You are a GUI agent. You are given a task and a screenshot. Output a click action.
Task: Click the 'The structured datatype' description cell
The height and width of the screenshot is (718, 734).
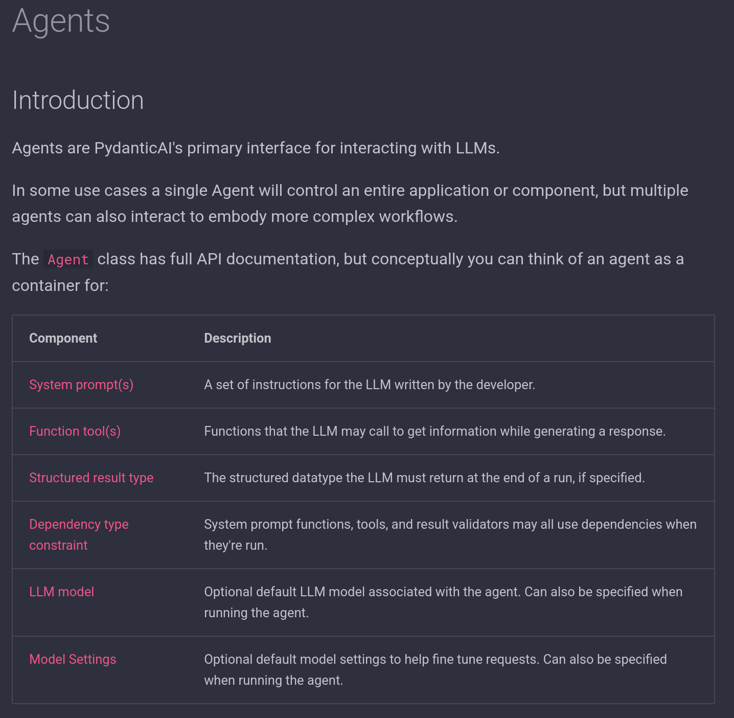coord(424,478)
